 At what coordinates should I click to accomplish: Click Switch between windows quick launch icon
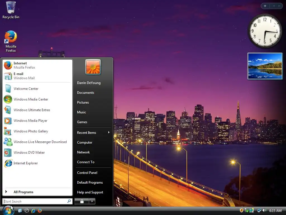pos(27,211)
